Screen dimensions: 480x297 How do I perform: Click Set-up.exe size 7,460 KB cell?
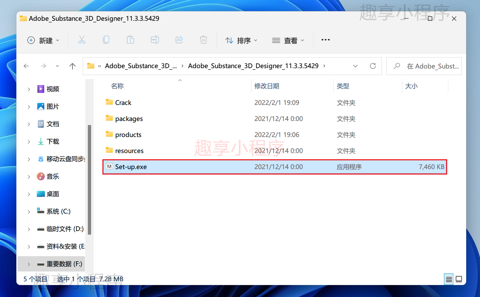[432, 167]
